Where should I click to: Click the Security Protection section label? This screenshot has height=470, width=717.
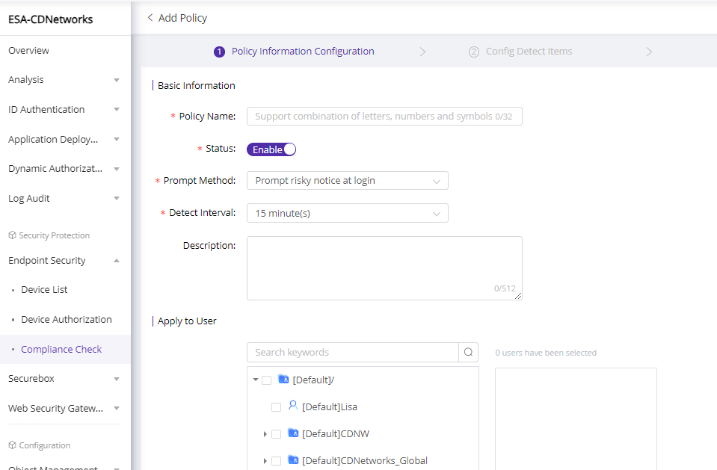pyautogui.click(x=54, y=235)
